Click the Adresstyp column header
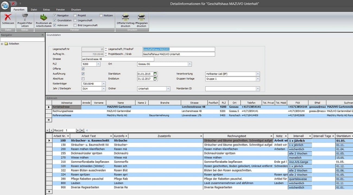This screenshot has height=195, width=353. [x=67, y=103]
